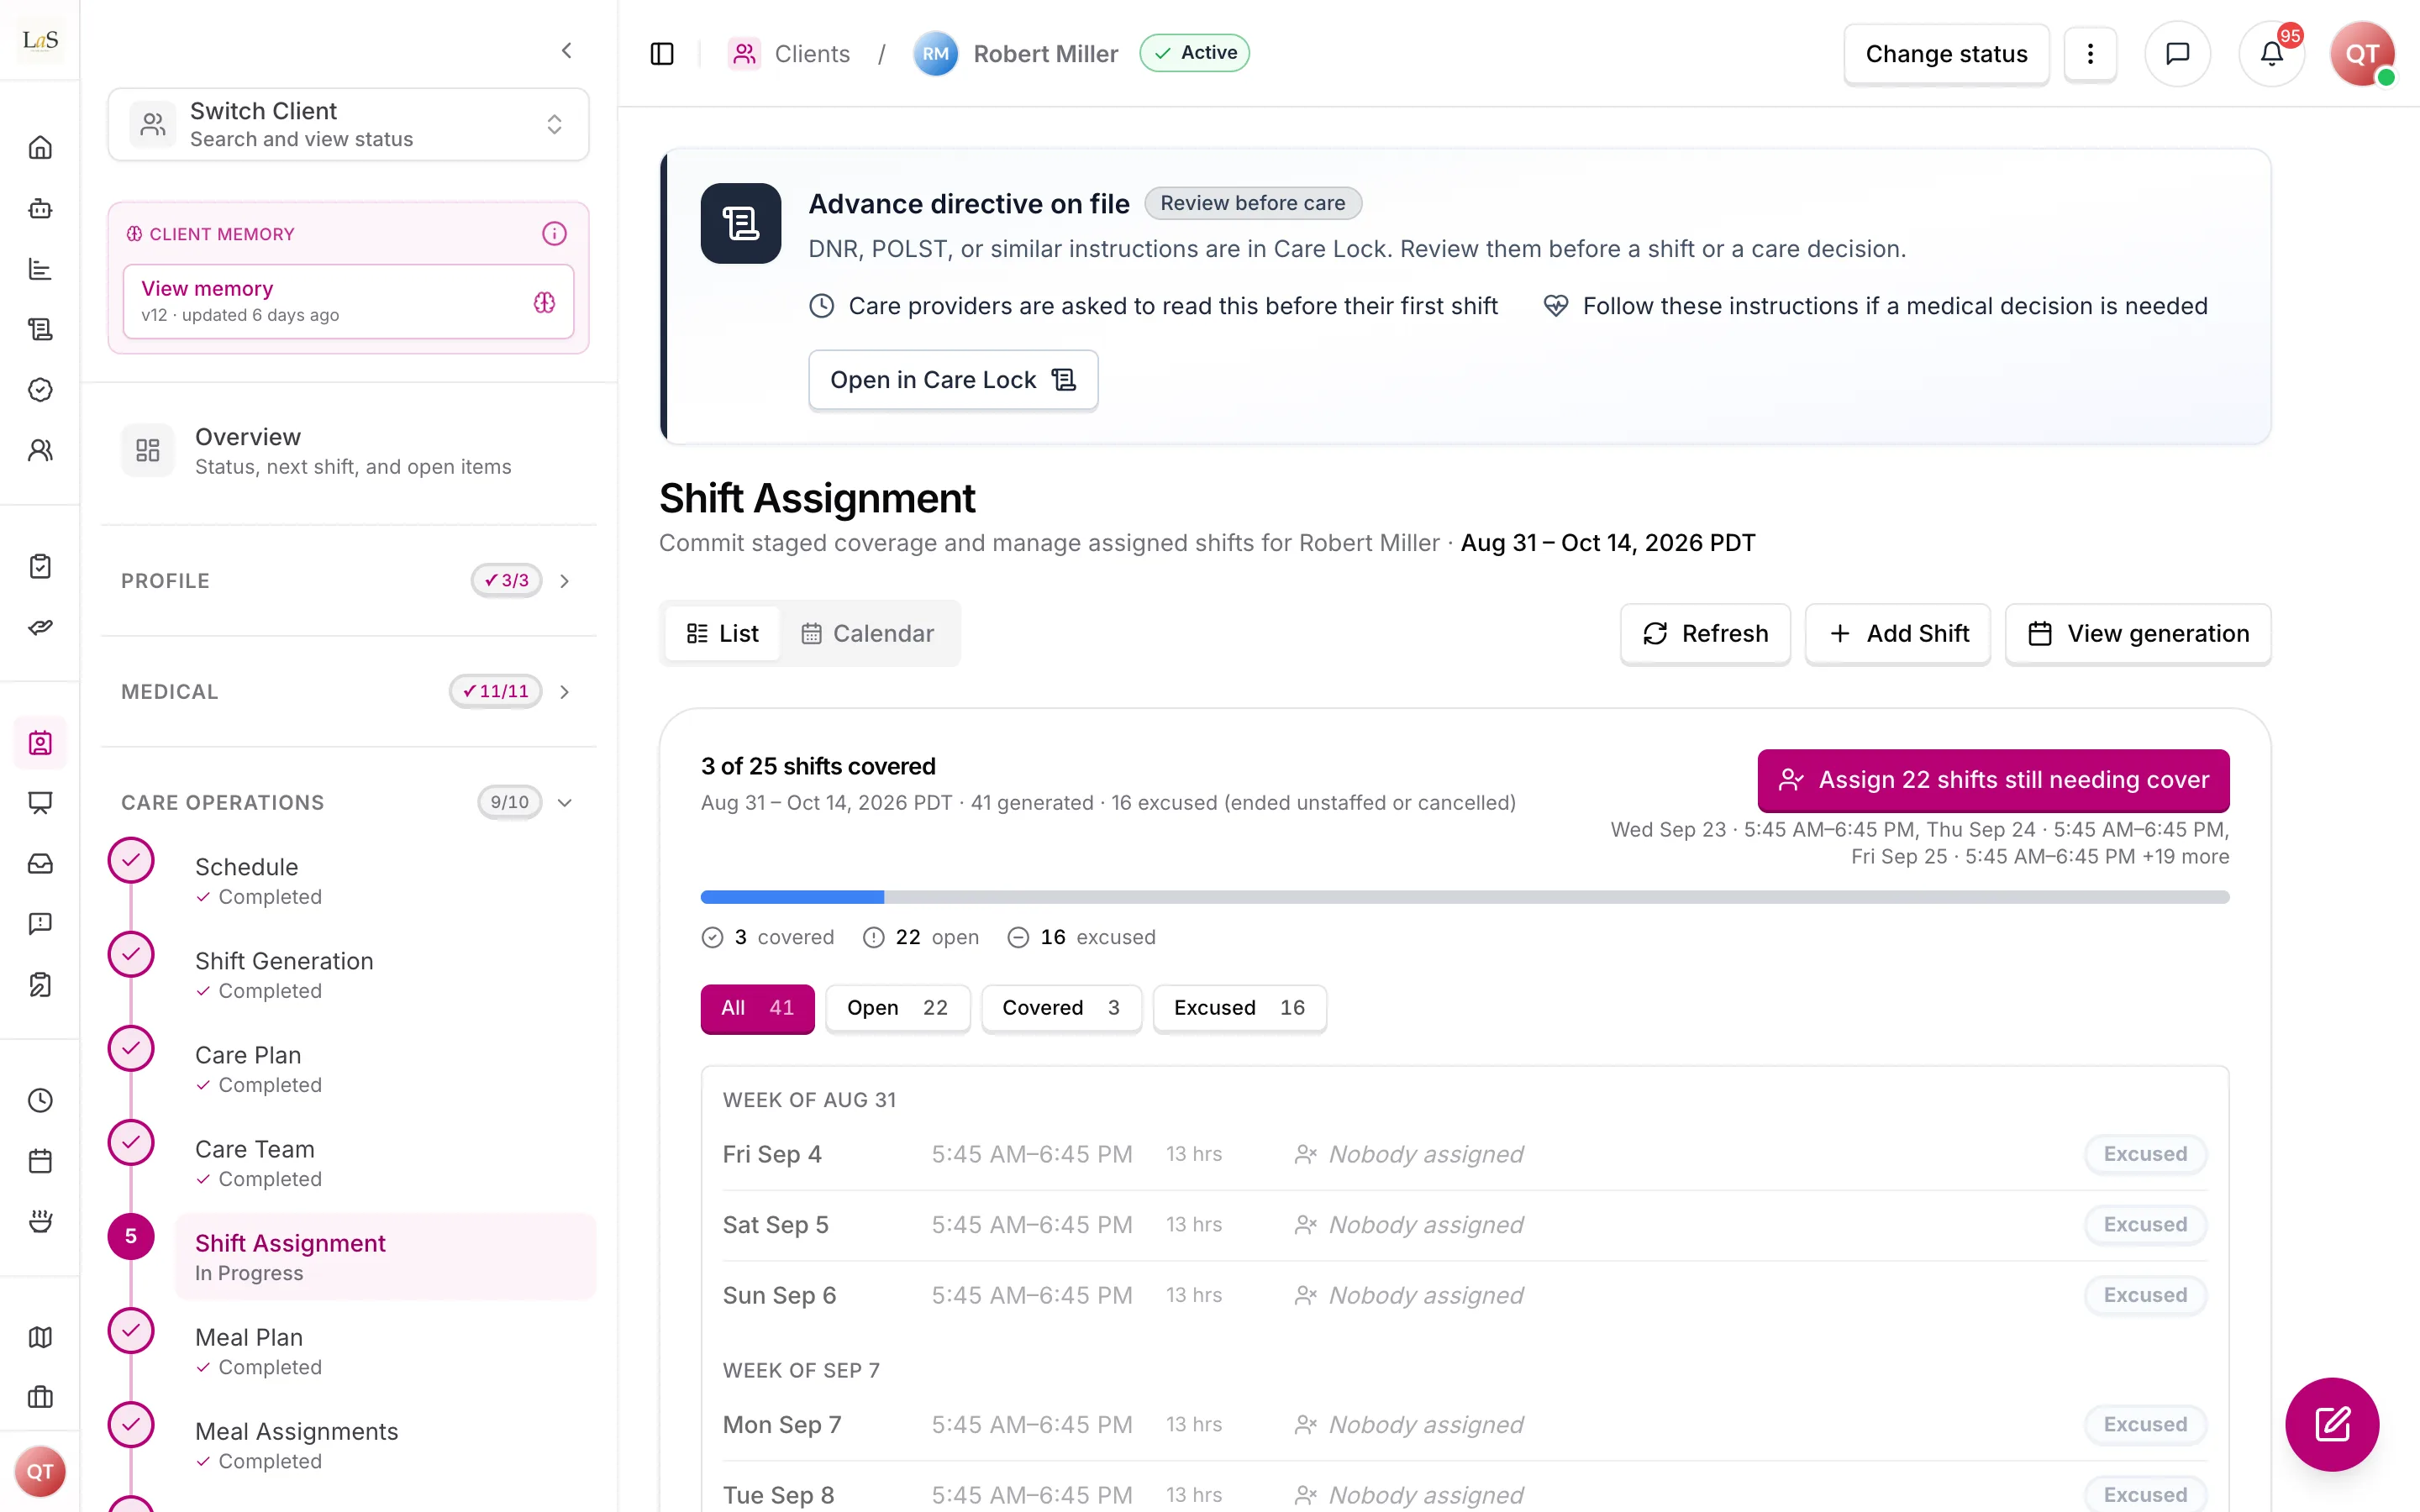
Task: Open the Switch Client selector
Action: pyautogui.click(x=348, y=124)
